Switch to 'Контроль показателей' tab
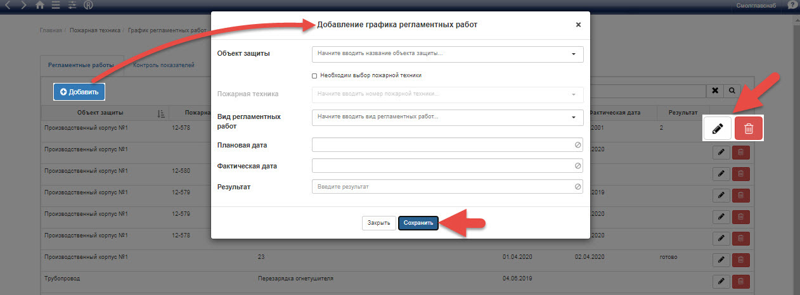 (164, 65)
